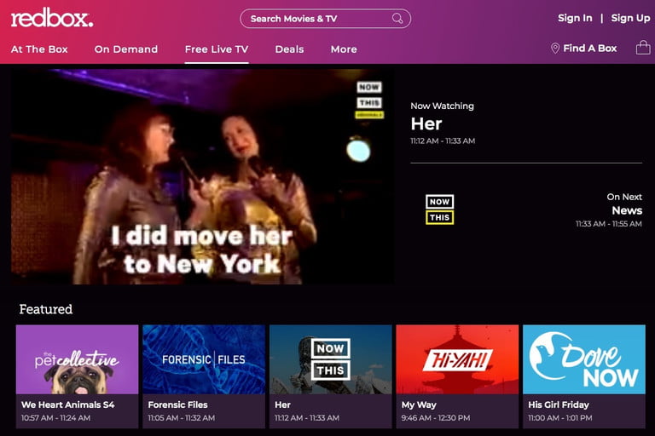Expand the More menu
Viewport: 655px width, 436px height.
tap(344, 49)
